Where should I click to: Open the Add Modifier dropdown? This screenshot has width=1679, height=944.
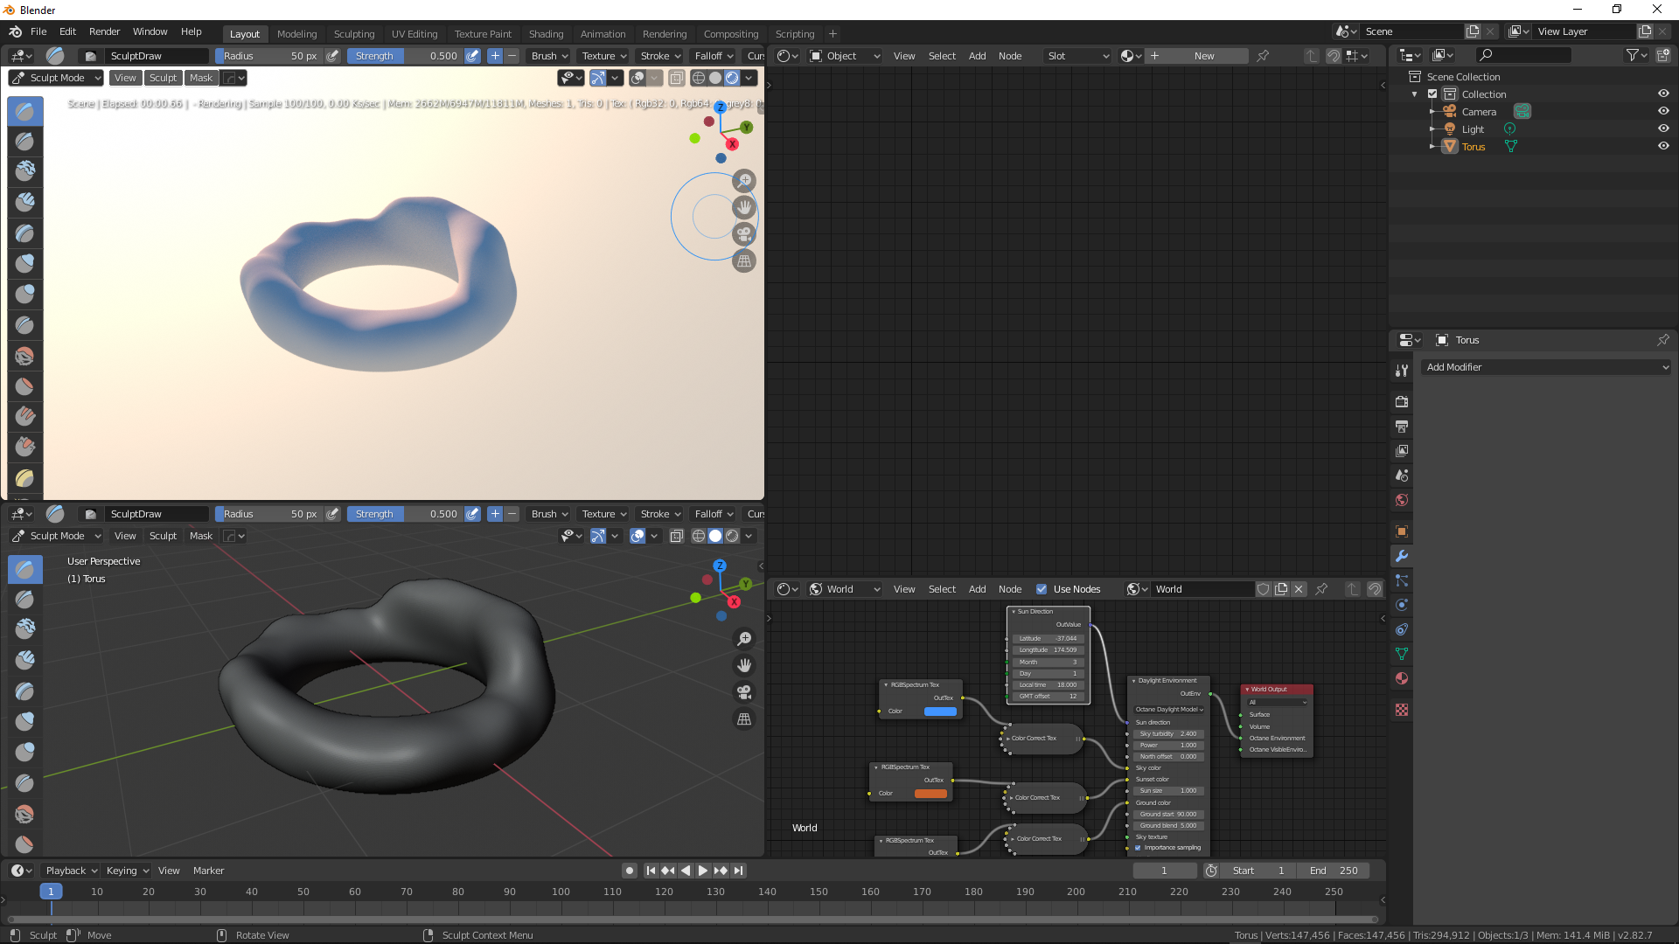click(1546, 367)
